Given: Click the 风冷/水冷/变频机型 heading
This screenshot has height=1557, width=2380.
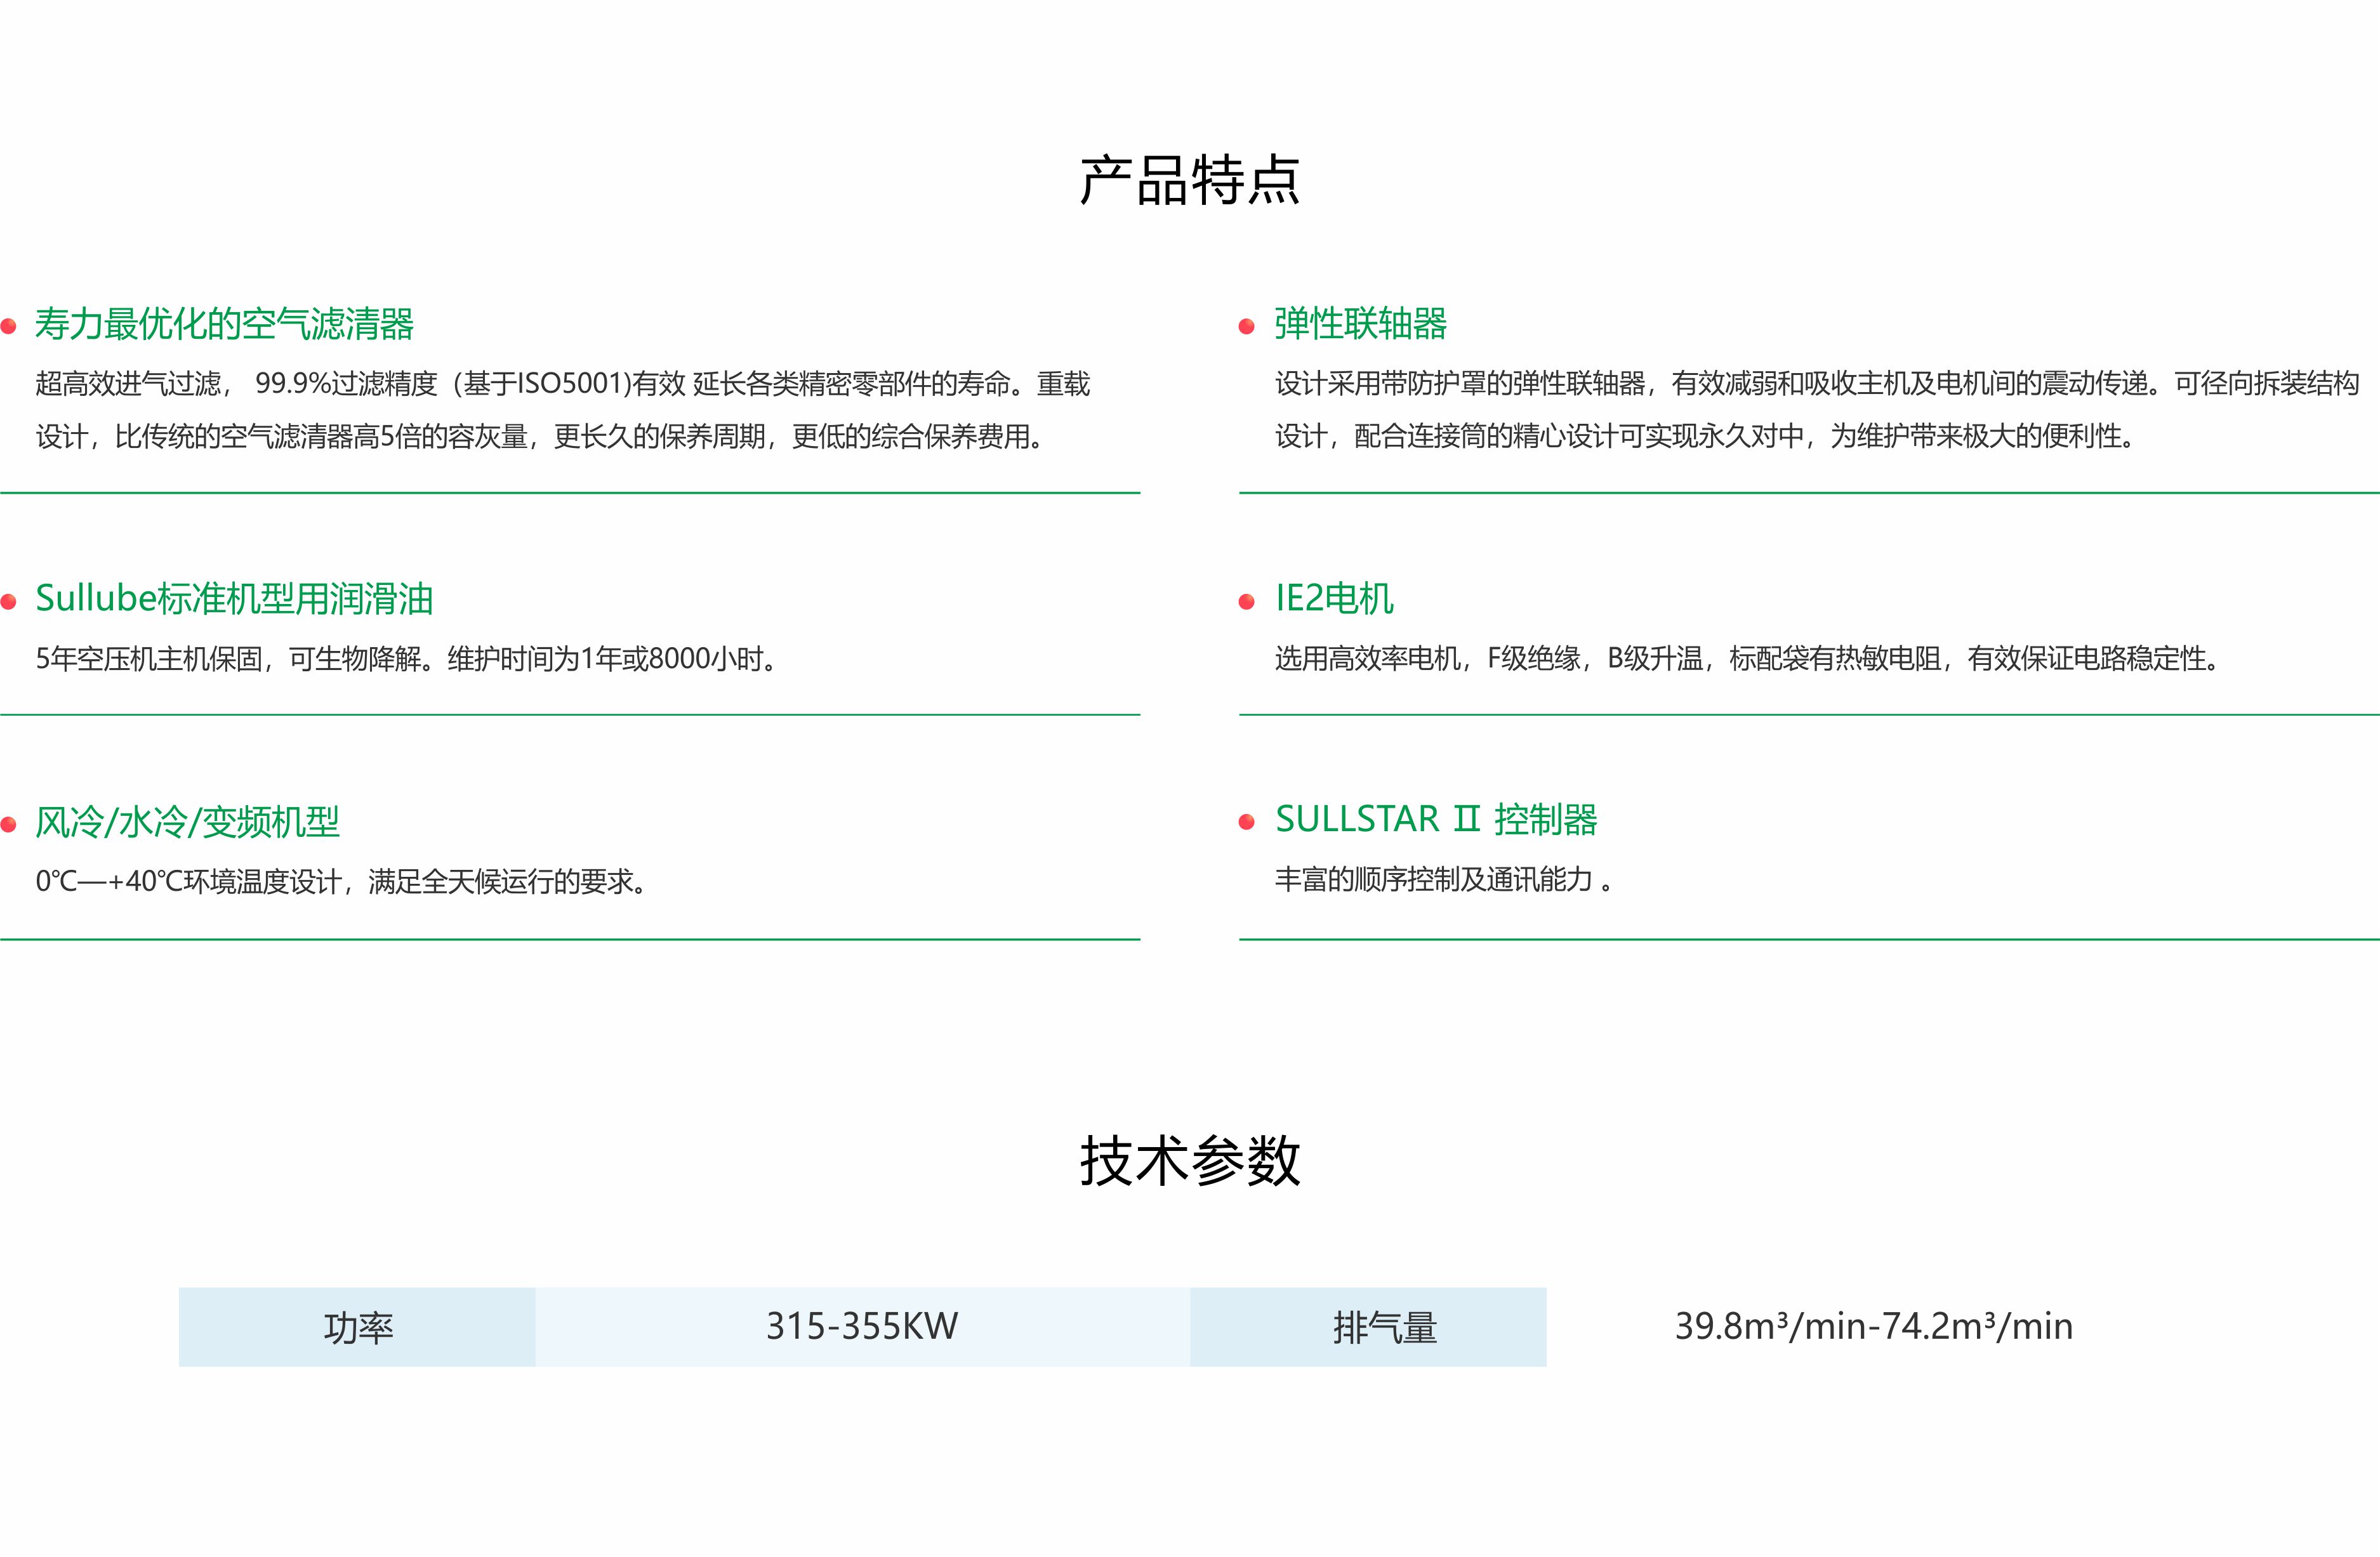Looking at the screenshot, I should click(x=187, y=822).
